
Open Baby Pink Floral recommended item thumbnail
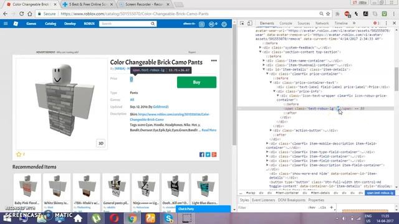click(27, 186)
